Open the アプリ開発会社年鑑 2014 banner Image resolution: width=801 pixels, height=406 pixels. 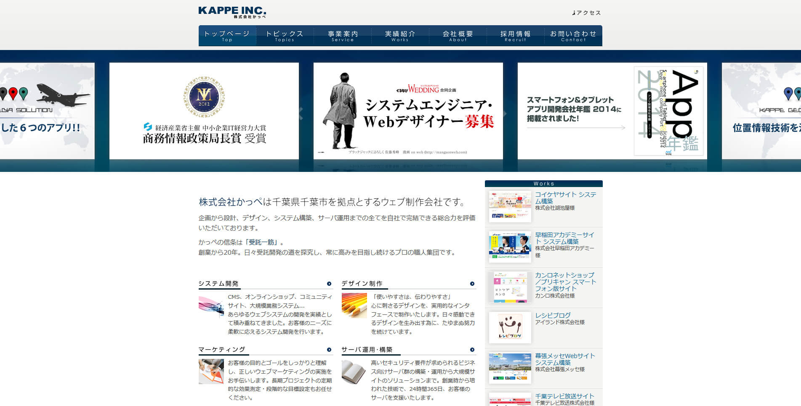pos(612,111)
